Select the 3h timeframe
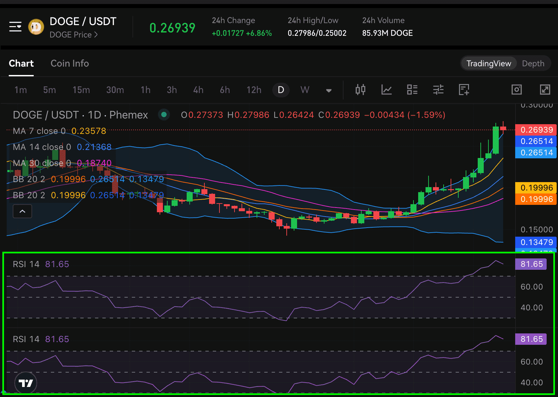This screenshot has width=558, height=397. click(172, 90)
